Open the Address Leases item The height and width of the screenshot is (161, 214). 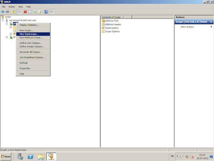113,24
